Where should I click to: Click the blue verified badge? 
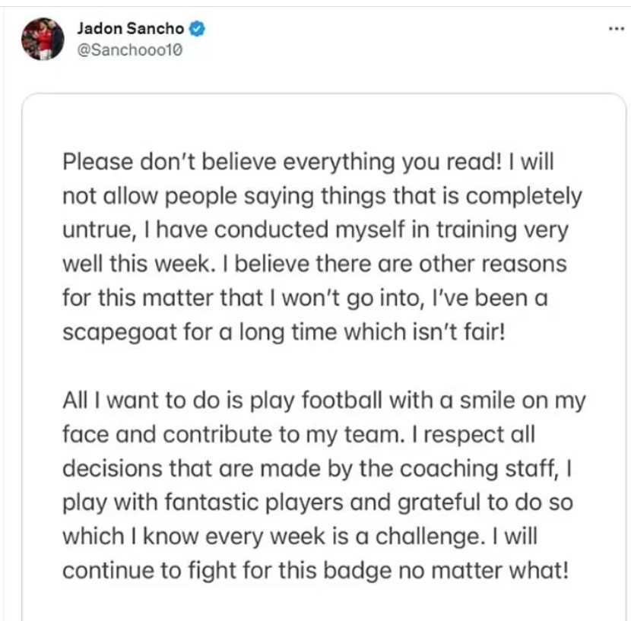coord(195,30)
